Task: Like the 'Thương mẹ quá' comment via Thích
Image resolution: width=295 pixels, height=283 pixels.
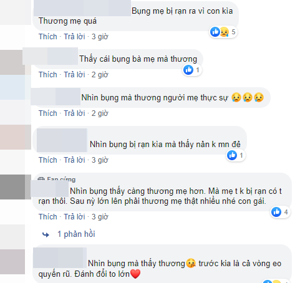Action: coord(48,37)
